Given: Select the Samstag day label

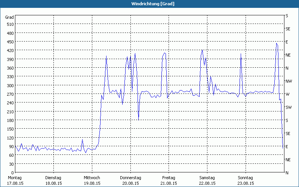Looking at the screenshot, I should (207, 178).
